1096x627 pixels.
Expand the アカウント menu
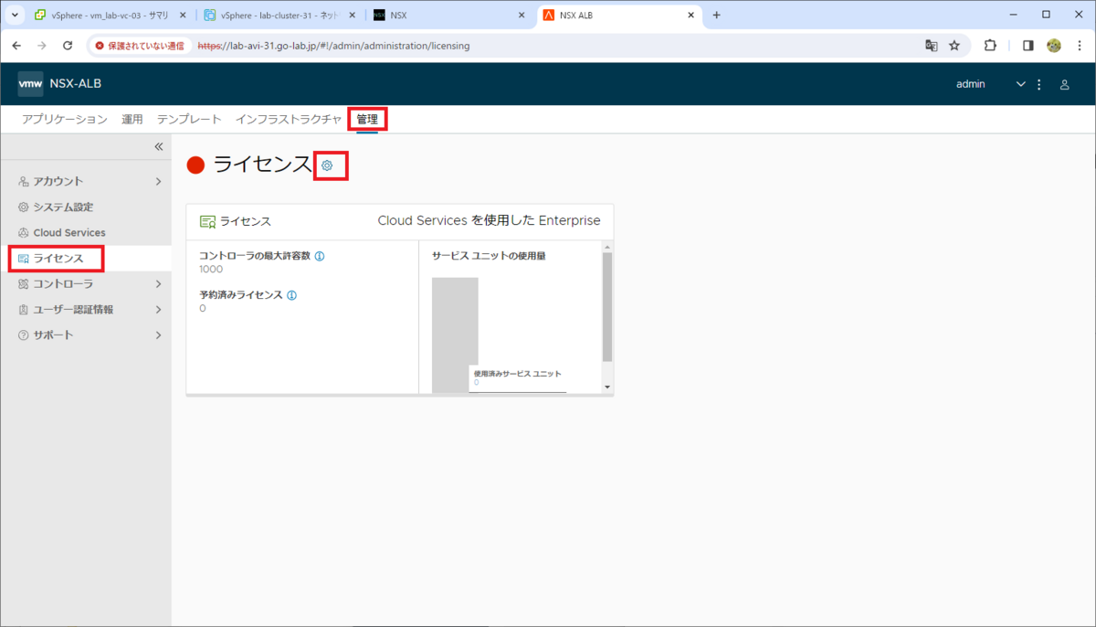click(x=86, y=181)
